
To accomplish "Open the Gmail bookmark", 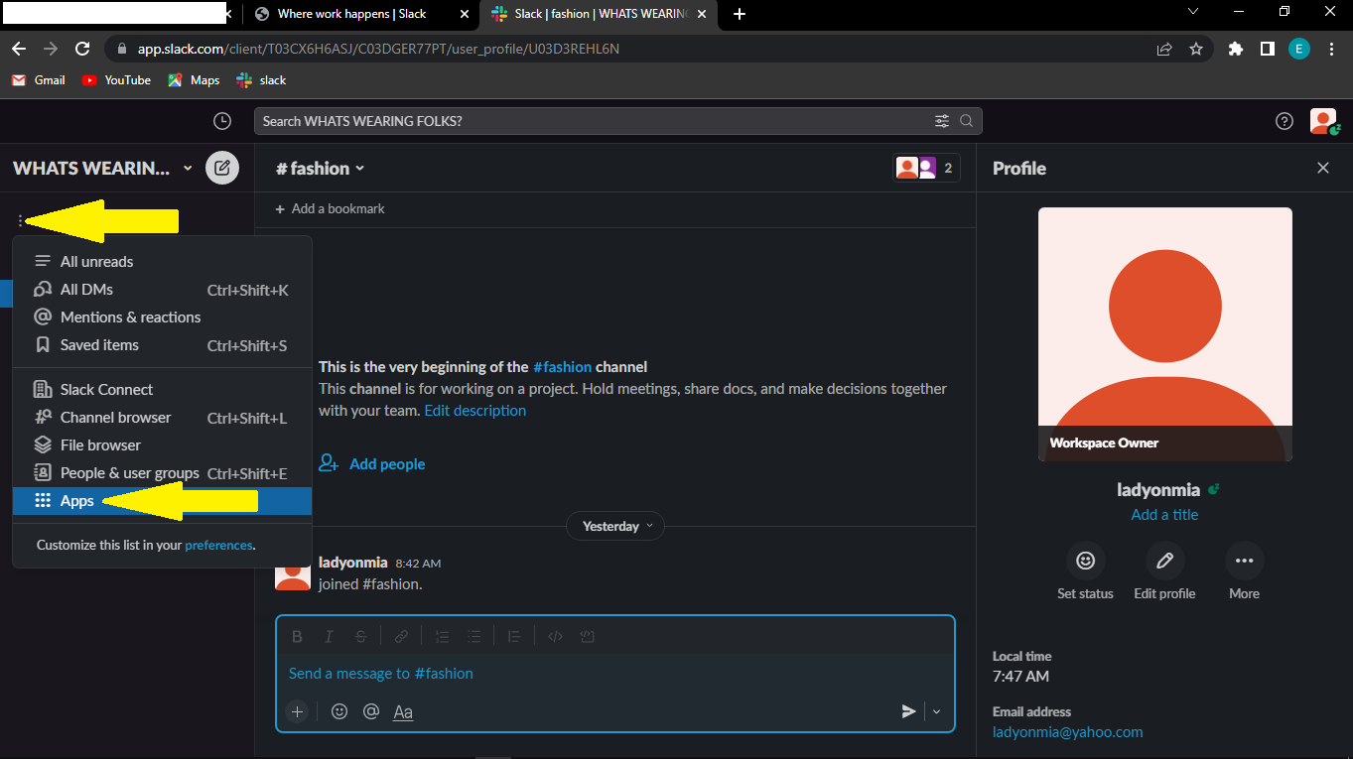I will (39, 80).
